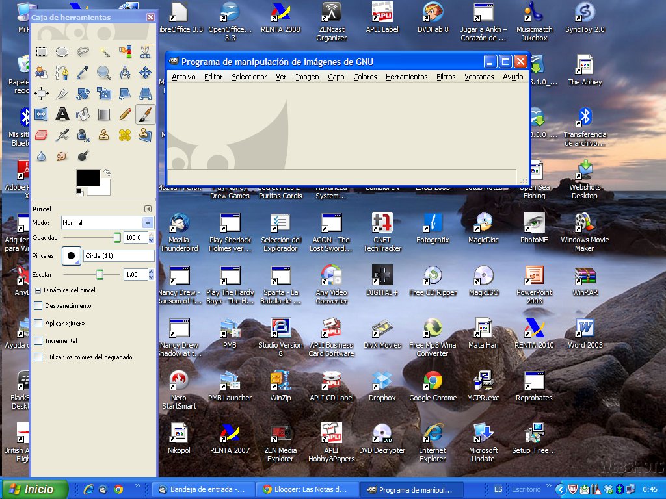Image resolution: width=666 pixels, height=499 pixels.
Task: Select the Bucket Fill tool
Action: [83, 114]
